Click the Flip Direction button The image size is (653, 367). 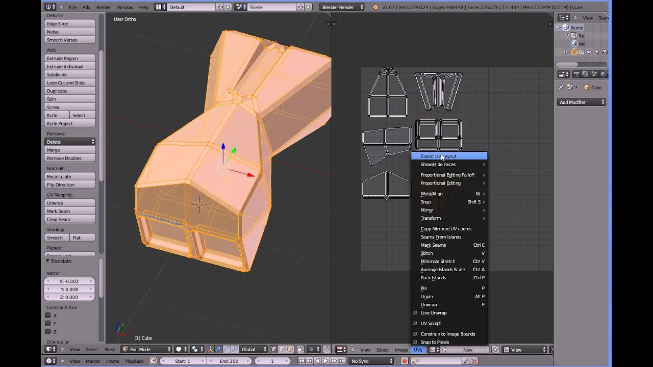70,185
